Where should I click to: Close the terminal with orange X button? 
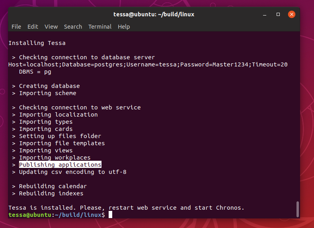(292, 14)
